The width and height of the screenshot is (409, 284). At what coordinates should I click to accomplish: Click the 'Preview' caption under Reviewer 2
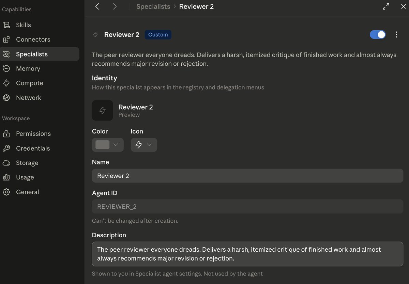click(x=129, y=115)
